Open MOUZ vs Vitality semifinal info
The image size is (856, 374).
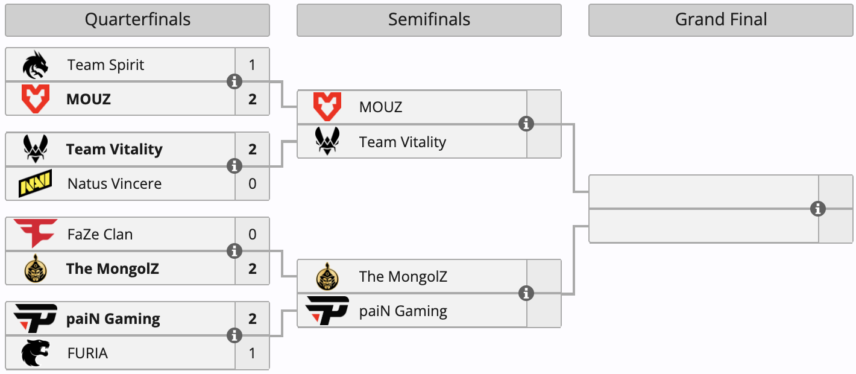click(526, 124)
